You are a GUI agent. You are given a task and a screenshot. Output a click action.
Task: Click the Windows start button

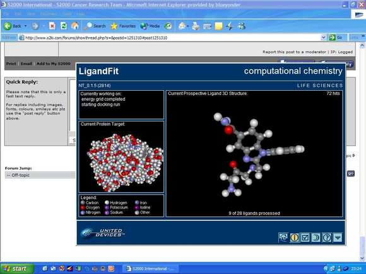point(17,268)
